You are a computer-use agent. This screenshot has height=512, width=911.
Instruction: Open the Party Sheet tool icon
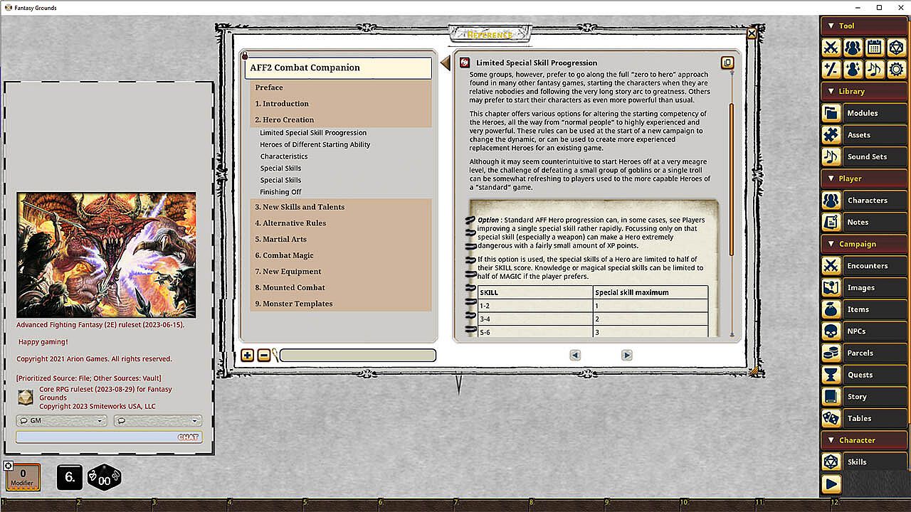pos(853,48)
